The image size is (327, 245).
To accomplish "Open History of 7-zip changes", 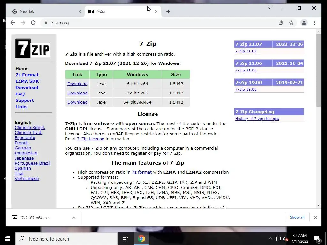I will (x=257, y=119).
